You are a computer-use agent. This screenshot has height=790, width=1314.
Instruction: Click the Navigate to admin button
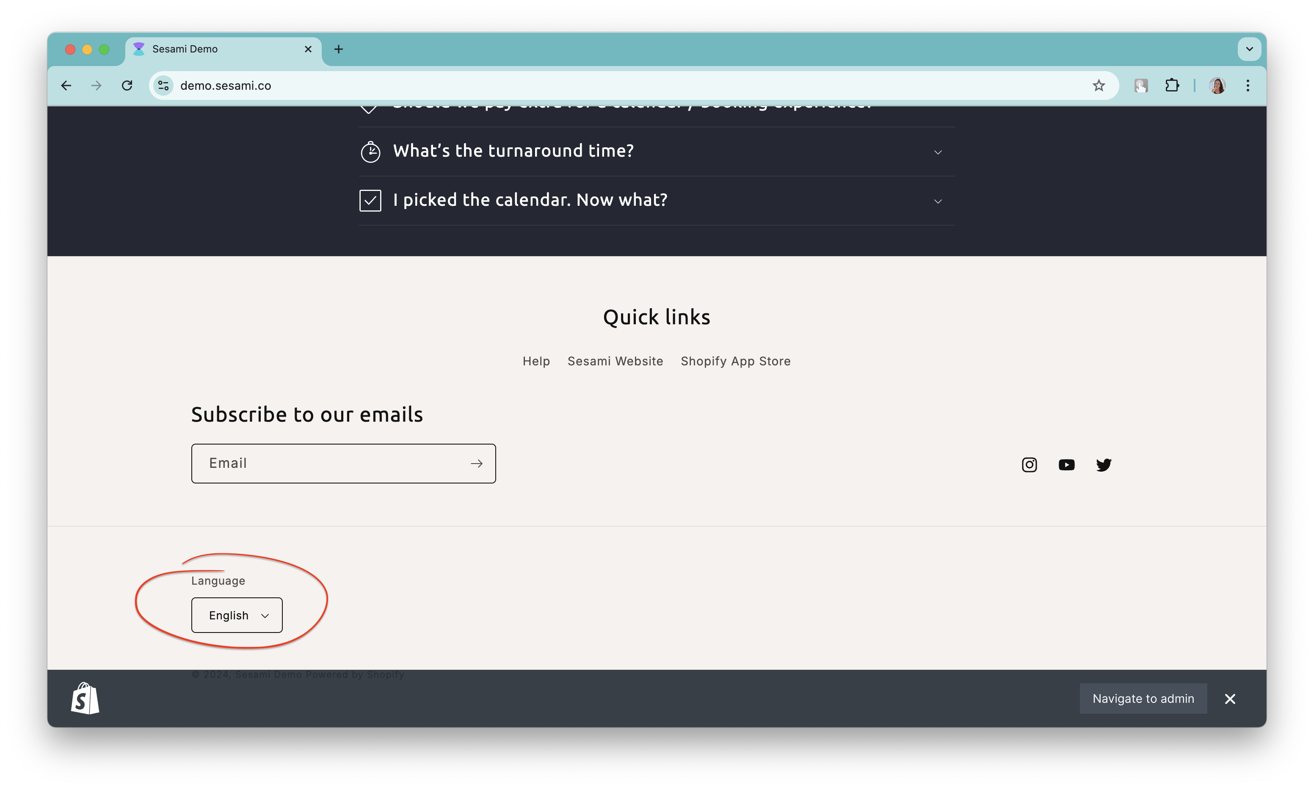(x=1143, y=699)
